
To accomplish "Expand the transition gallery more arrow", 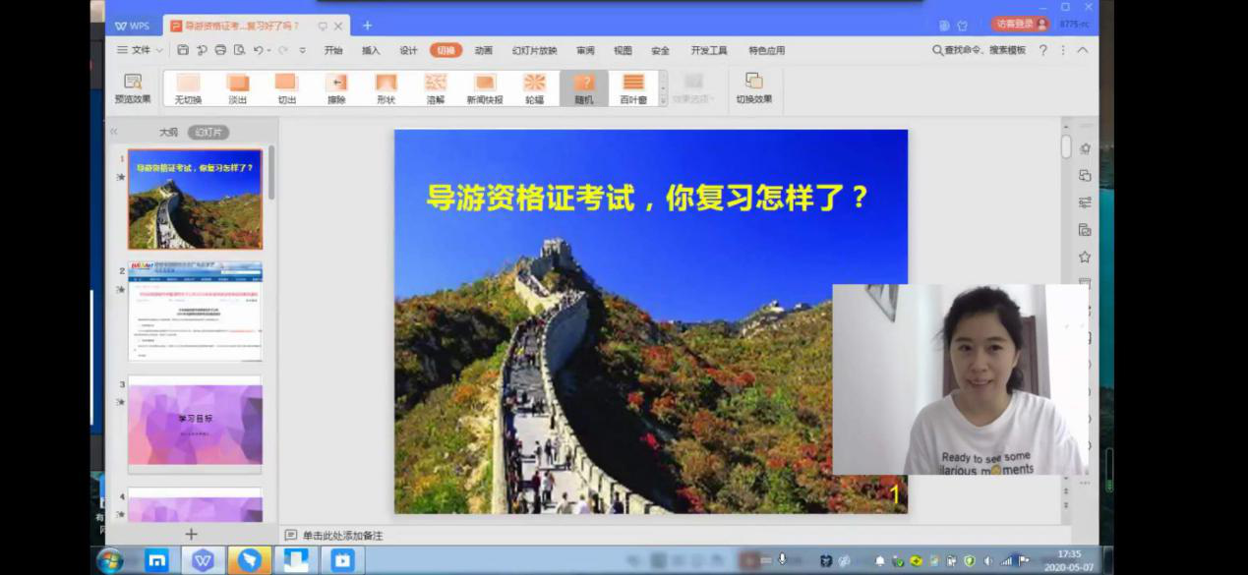I will [x=663, y=100].
